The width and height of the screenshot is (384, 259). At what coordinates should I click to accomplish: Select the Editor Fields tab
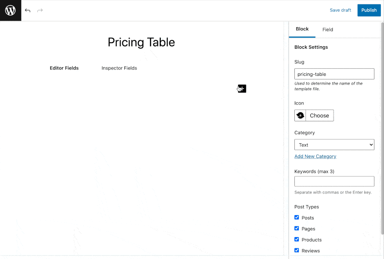click(x=64, y=68)
